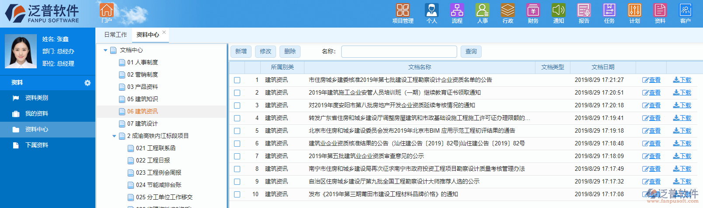Select 021 工程联系函 in tree
This screenshot has width=703, height=208.
[155, 148]
